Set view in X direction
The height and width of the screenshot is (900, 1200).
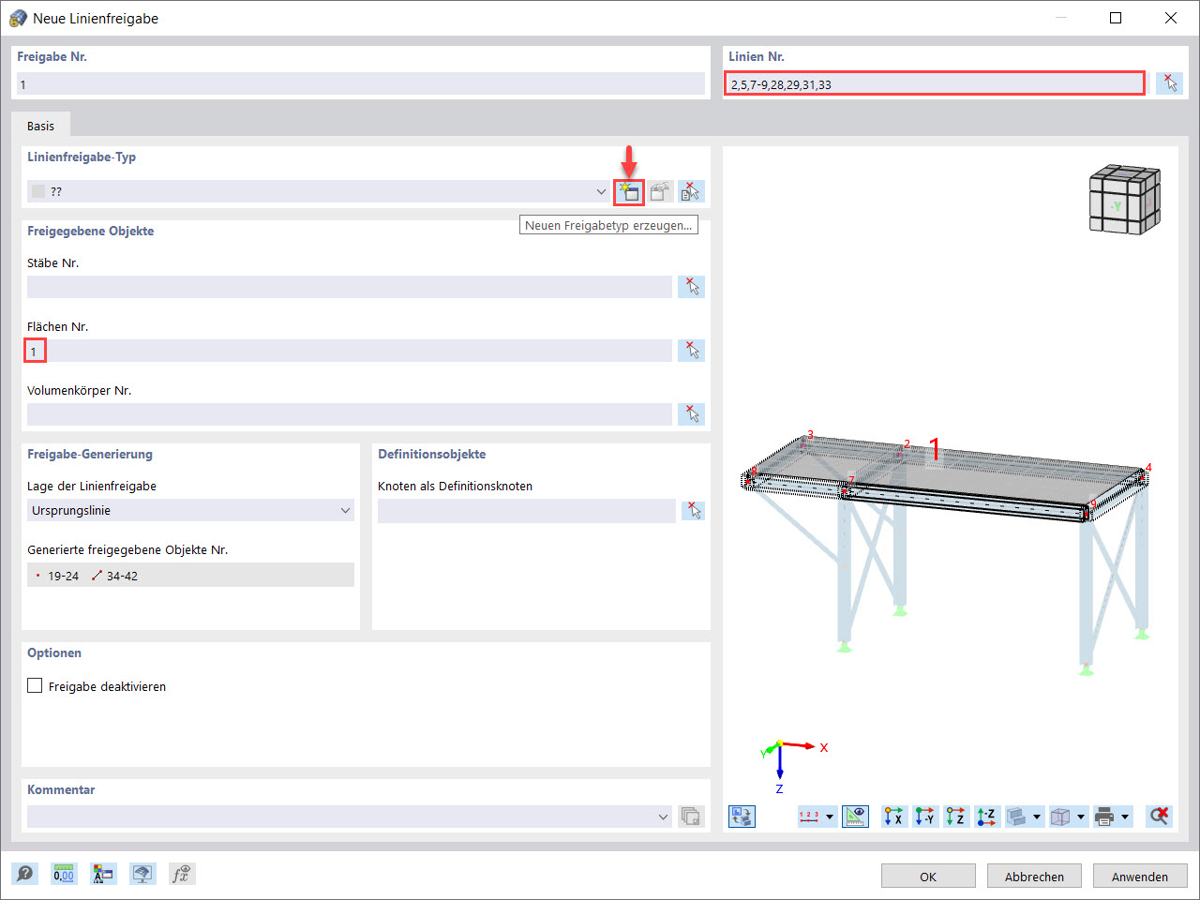[x=893, y=817]
